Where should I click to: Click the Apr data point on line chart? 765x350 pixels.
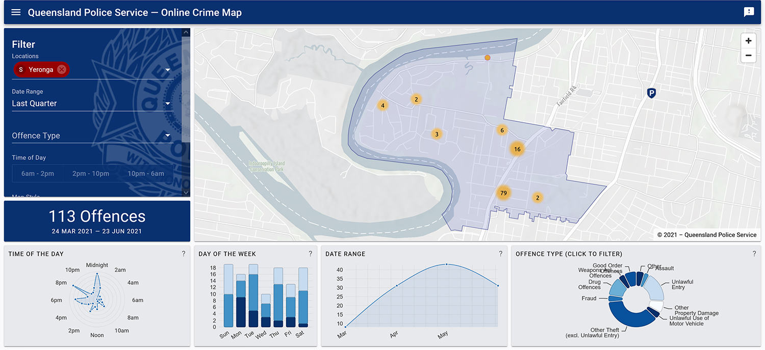click(397, 286)
